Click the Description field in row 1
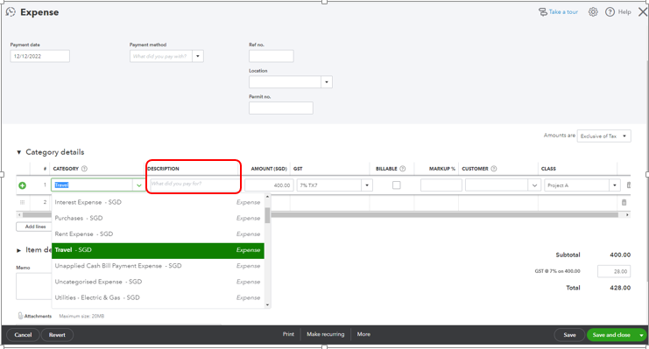The image size is (649, 349). pyautogui.click(x=194, y=184)
